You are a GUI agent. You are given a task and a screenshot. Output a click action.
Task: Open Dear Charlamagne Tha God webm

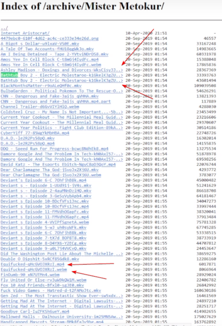coord(51,175)
